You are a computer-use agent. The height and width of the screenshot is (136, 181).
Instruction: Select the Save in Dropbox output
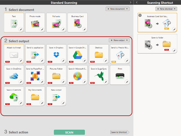(x=56, y=54)
